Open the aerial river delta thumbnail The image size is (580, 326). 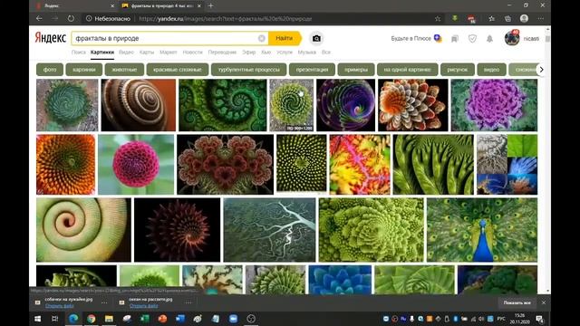tap(269, 230)
